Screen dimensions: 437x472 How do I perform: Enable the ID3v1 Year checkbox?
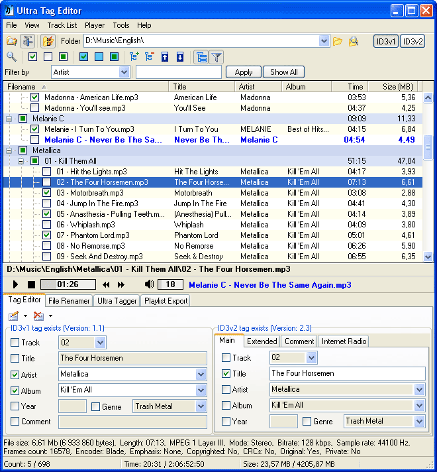point(15,406)
